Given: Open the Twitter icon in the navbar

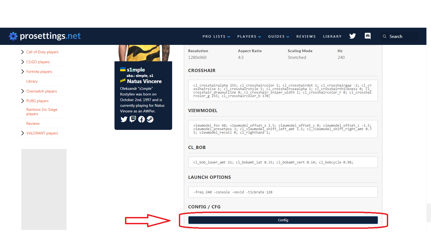Looking at the screenshot, I should click(x=353, y=36).
